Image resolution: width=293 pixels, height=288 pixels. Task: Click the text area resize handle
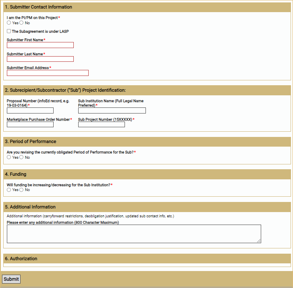tap(259, 241)
